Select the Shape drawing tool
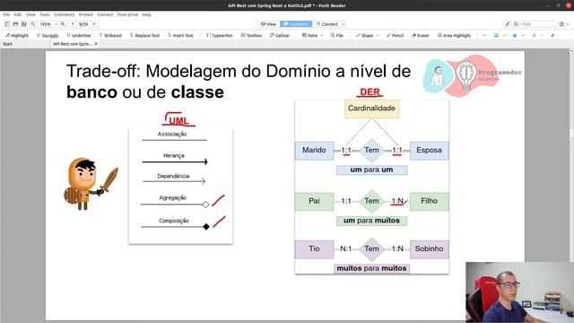Screen dimensions: 574x323 click(365, 36)
